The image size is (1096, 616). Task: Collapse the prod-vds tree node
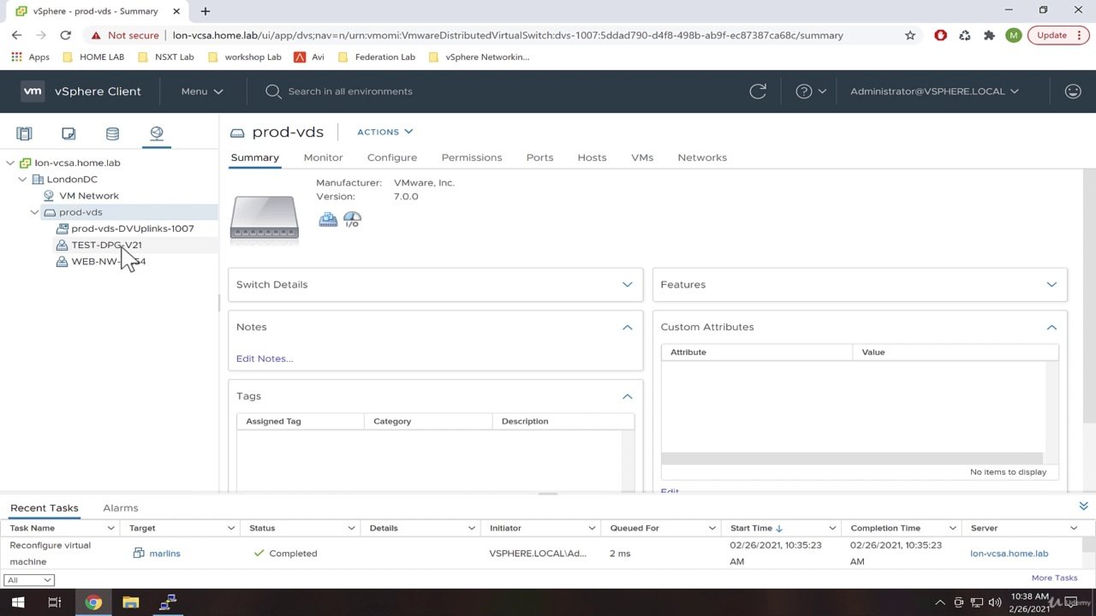34,212
